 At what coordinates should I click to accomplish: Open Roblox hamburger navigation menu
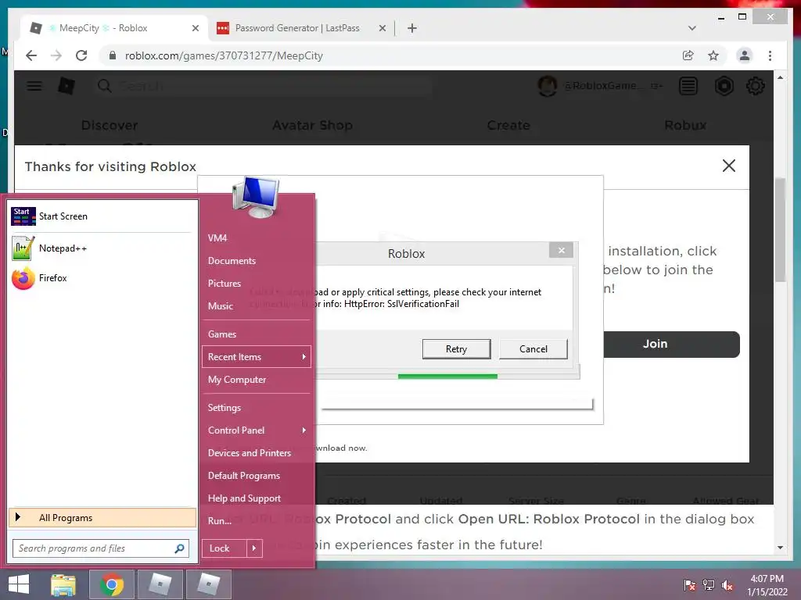34,86
